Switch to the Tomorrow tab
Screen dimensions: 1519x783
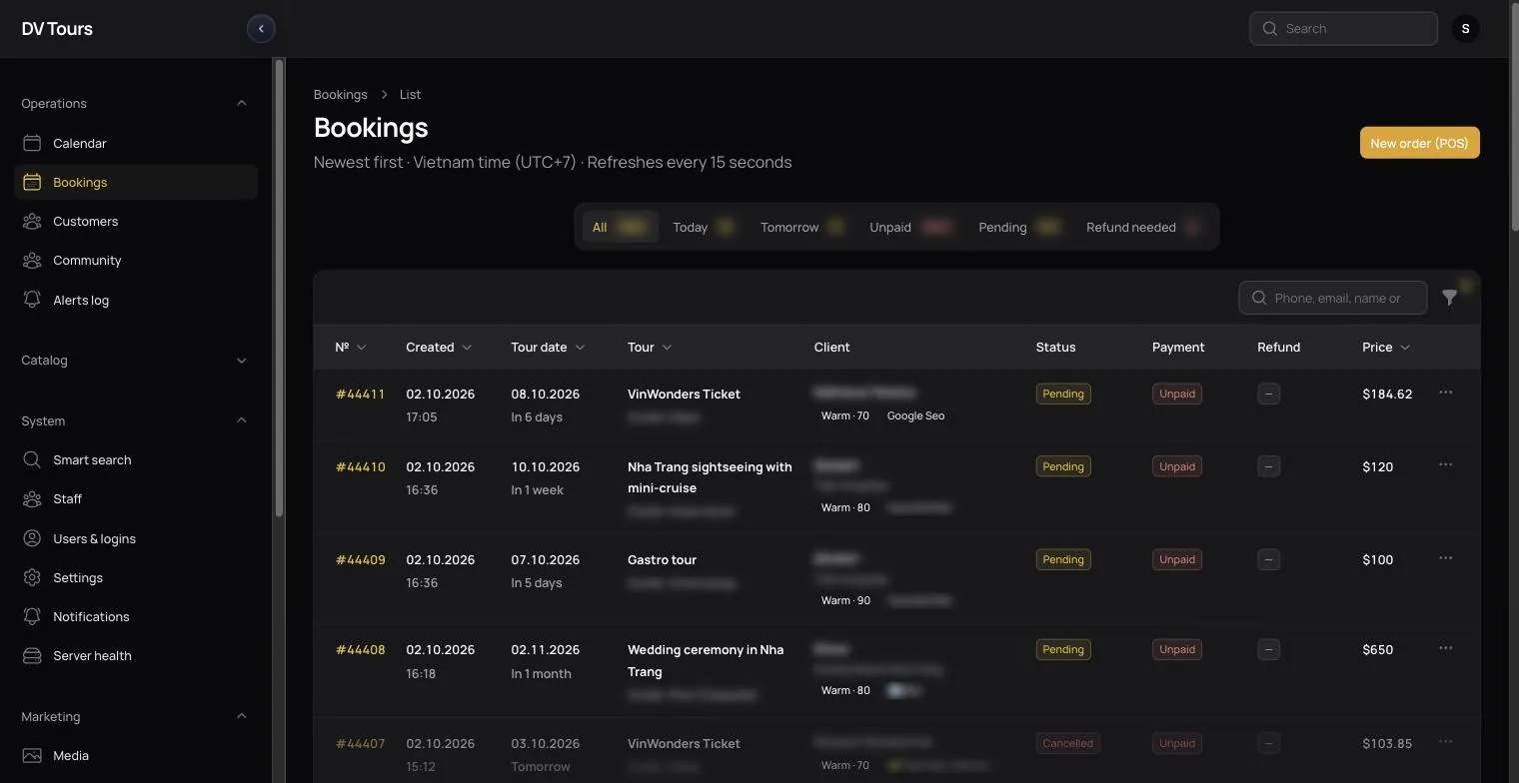pos(801,227)
